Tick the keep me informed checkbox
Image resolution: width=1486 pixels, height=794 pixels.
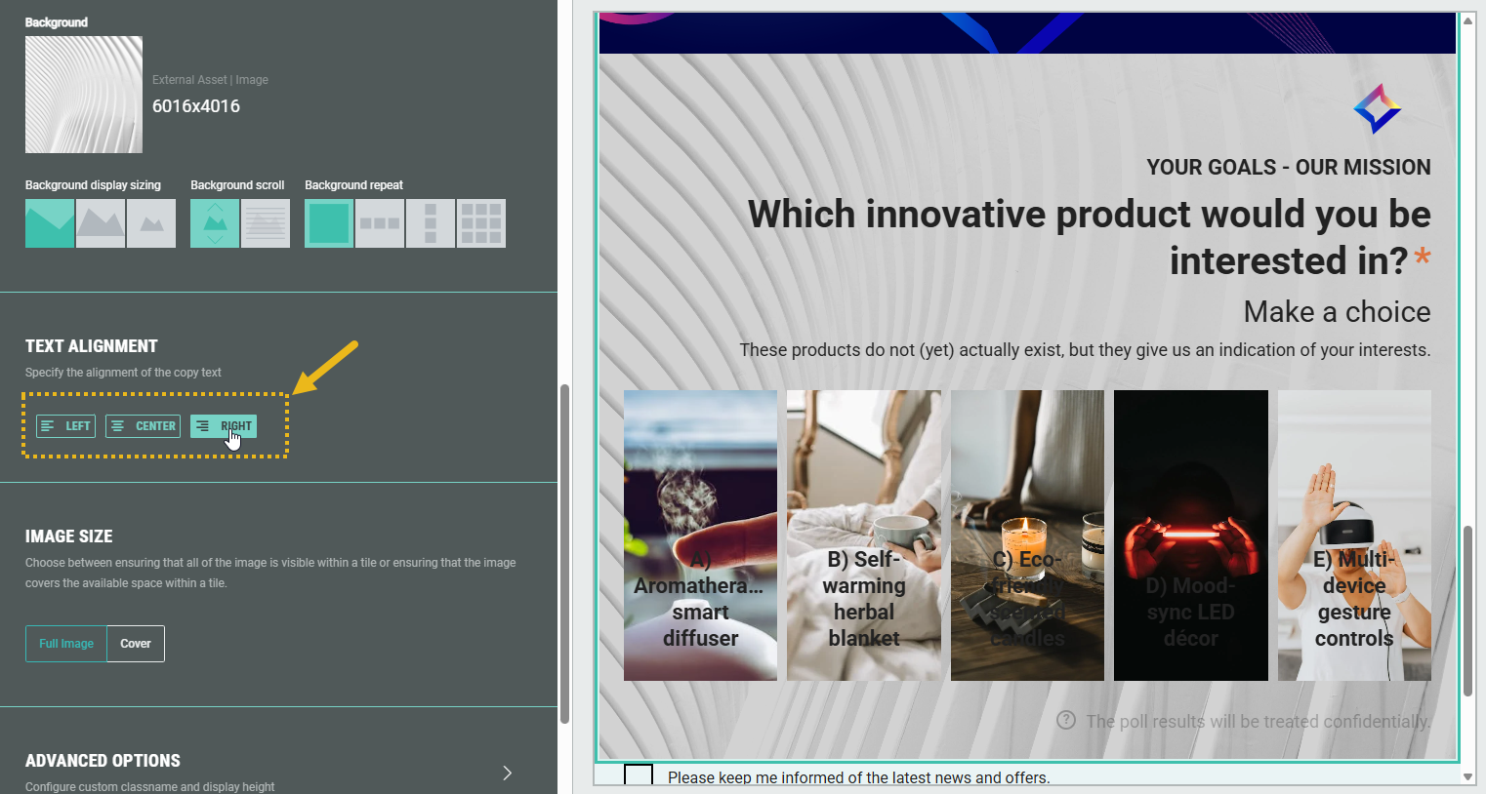coord(639,776)
